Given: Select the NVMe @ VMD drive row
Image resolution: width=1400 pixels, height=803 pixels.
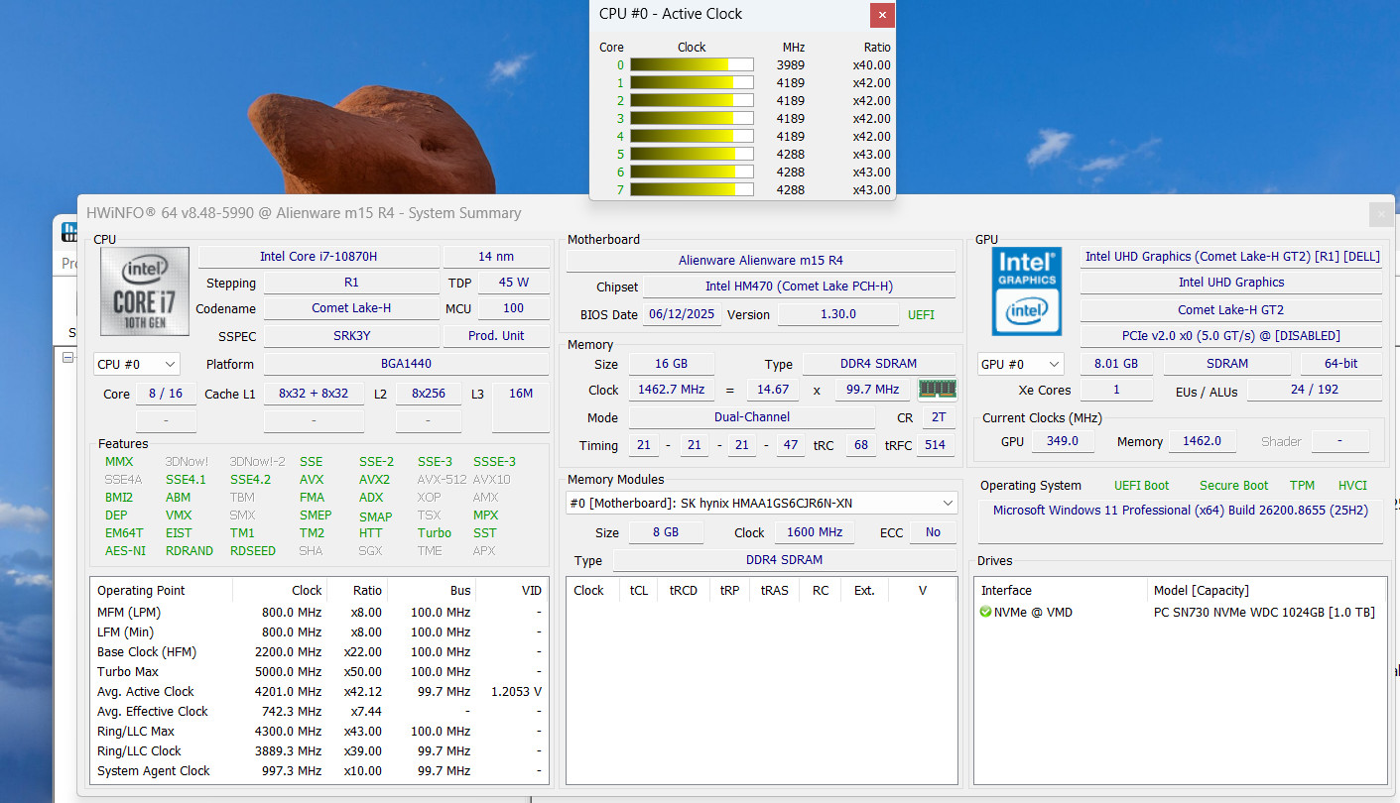Looking at the screenshot, I should pos(1180,613).
